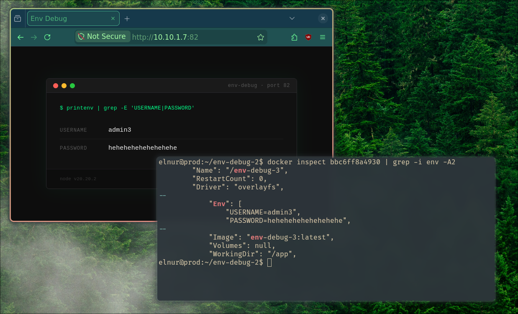
Task: Click the "Name": "/env-debug-3" terminal line
Action: click(240, 170)
